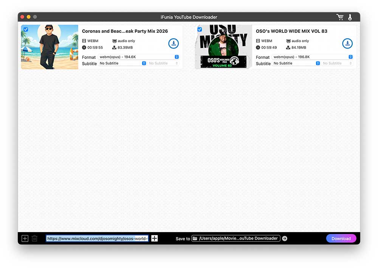
Task: Open the webm(opus) - 196.8K format dropdown
Action: [312, 57]
